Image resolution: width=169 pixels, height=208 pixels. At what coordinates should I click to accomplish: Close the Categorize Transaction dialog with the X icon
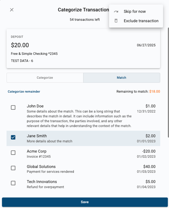point(12,10)
